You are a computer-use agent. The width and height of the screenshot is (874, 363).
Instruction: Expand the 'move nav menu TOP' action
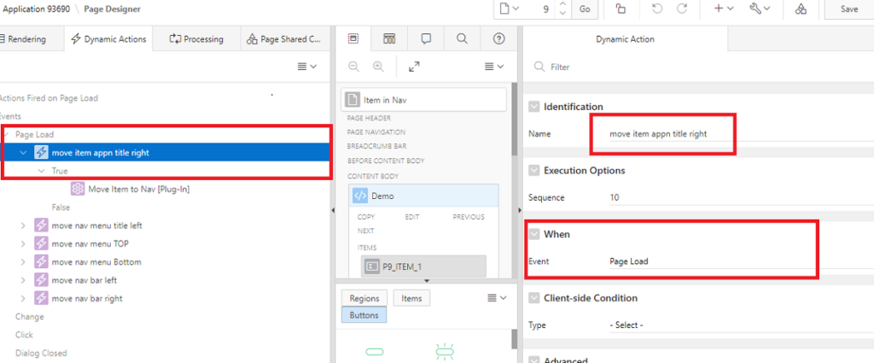click(x=23, y=243)
